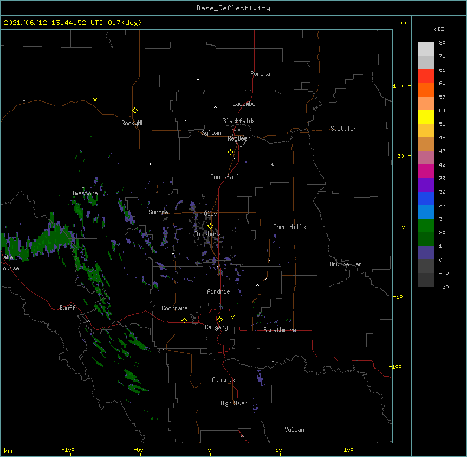Select the dark green 10-20 dBZ swatch

point(426,239)
